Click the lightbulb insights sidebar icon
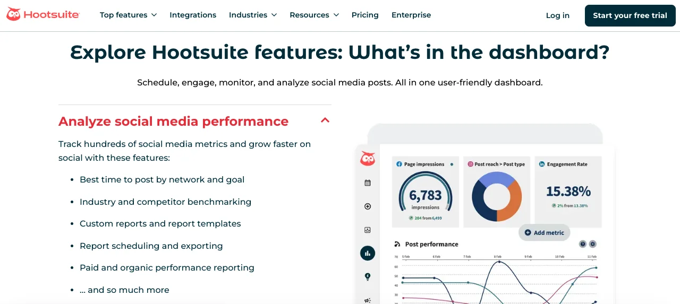This screenshot has width=680, height=304. click(368, 276)
